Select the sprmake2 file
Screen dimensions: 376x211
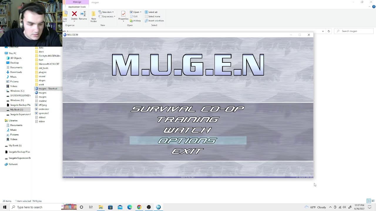(x=42, y=113)
